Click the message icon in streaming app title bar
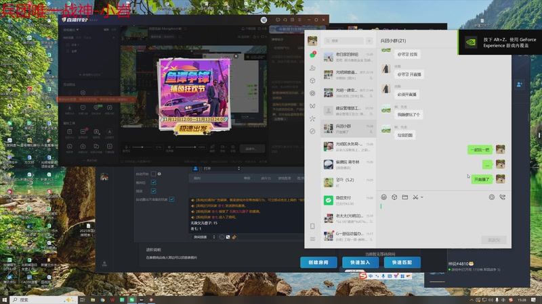 pos(278,20)
